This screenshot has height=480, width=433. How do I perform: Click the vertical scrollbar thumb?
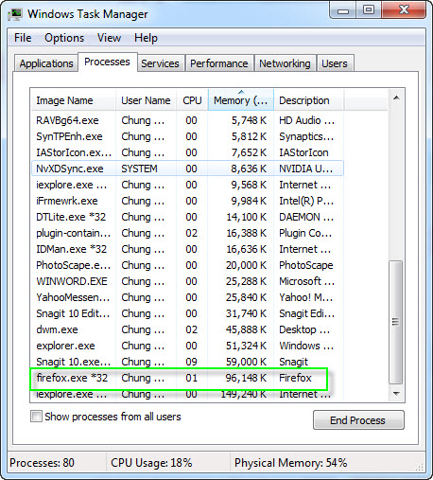click(396, 322)
